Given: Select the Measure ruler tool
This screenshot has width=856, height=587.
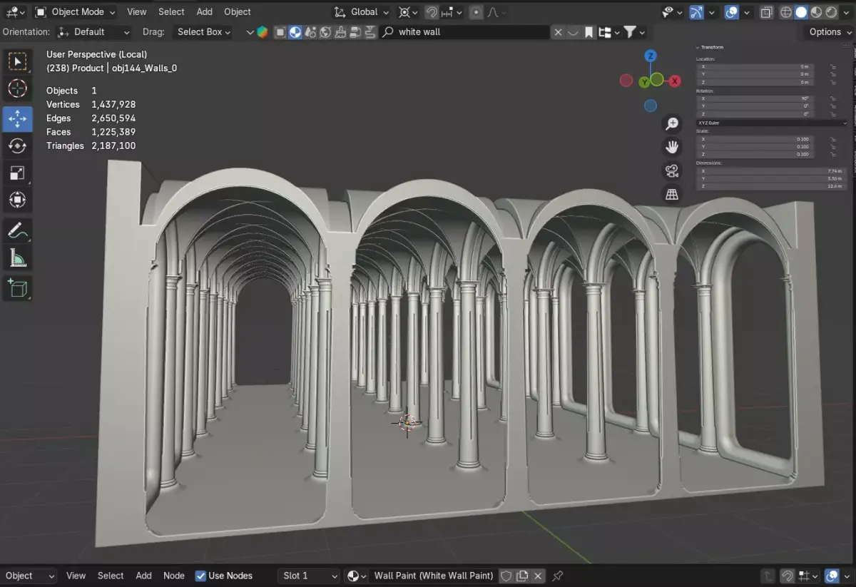Looking at the screenshot, I should coord(17,259).
